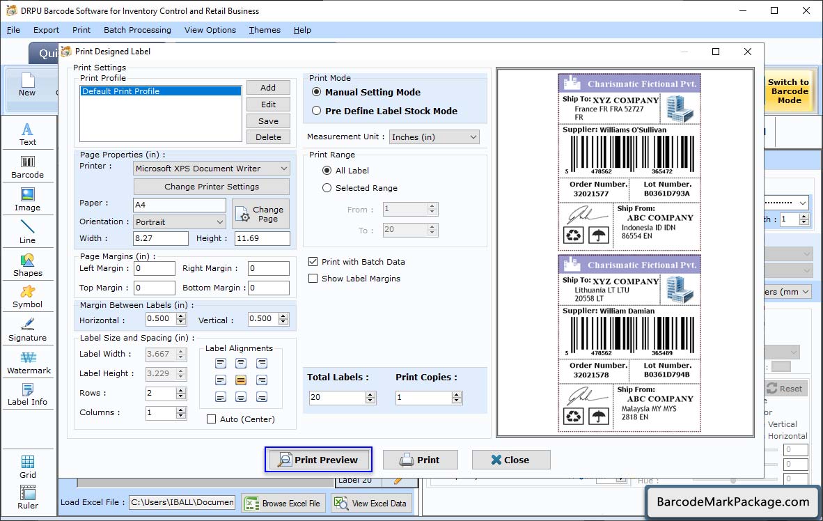Viewport: 823px width, 521px height.
Task: Open the Themes menu
Action: point(265,30)
